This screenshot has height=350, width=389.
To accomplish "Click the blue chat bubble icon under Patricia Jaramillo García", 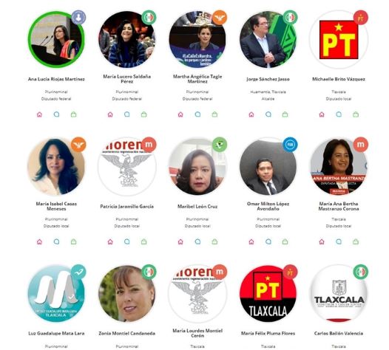I will coord(127,241).
